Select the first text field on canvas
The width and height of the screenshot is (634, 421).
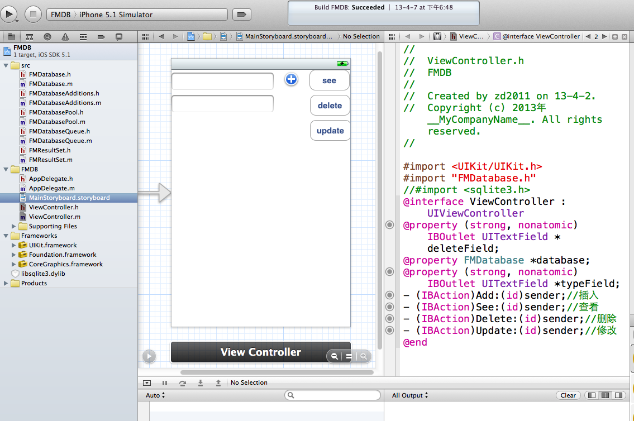[x=222, y=81]
